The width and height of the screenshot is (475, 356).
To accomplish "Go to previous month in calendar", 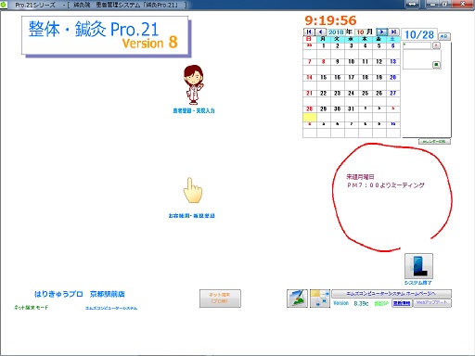I will coord(320,32).
